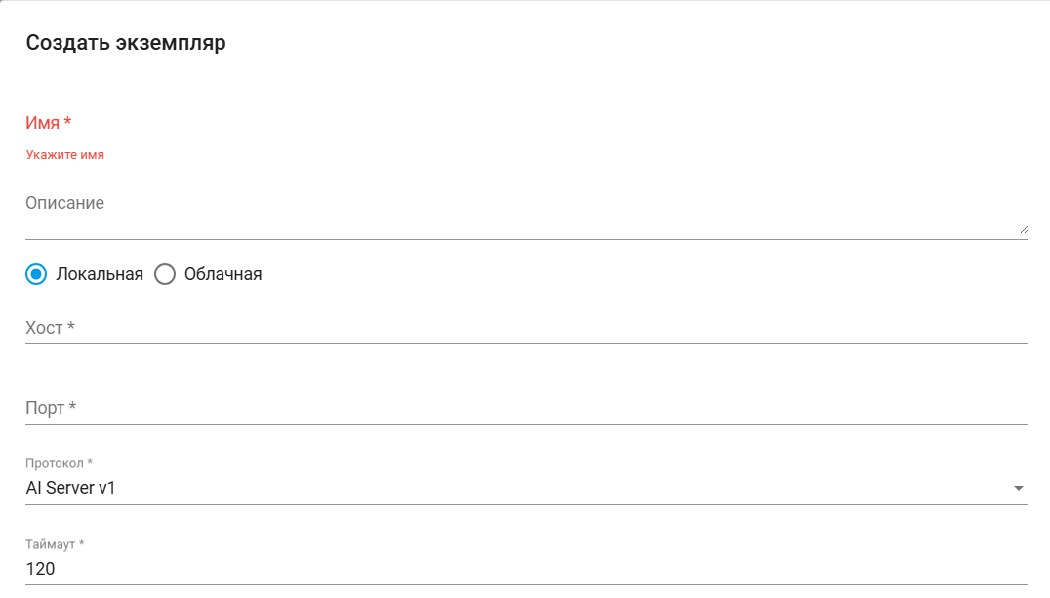
Task: Click the small Таймаут field label
Action: pyautogui.click(x=55, y=544)
